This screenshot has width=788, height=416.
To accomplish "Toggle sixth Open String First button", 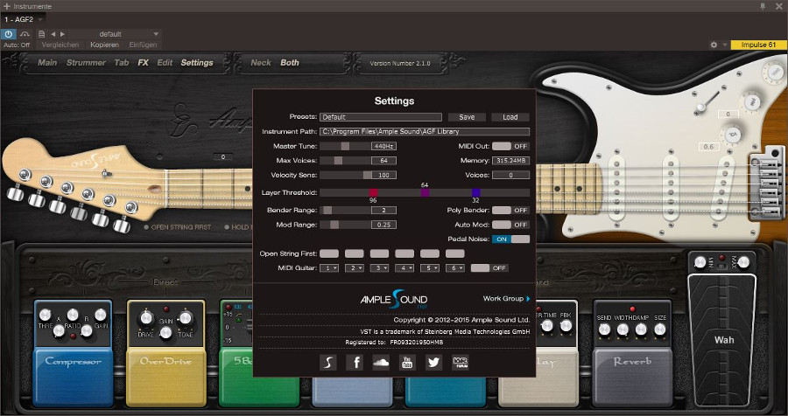I will (454, 254).
